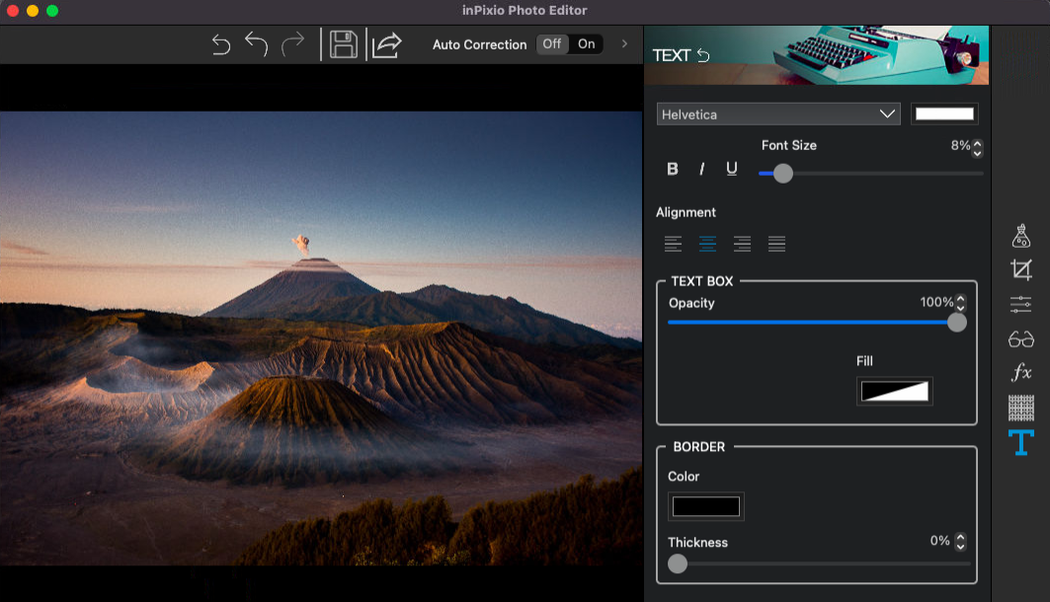
Task: Click the save floppy disk icon
Action: (x=344, y=44)
